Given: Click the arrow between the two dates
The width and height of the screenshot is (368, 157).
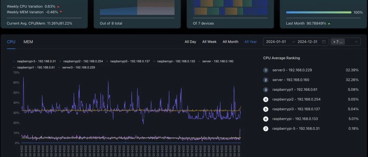Looking at the screenshot, I should (x=293, y=42).
